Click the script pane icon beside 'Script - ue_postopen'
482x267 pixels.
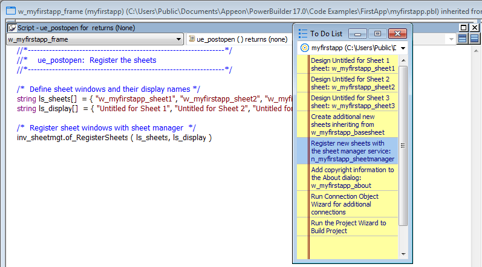[11, 28]
